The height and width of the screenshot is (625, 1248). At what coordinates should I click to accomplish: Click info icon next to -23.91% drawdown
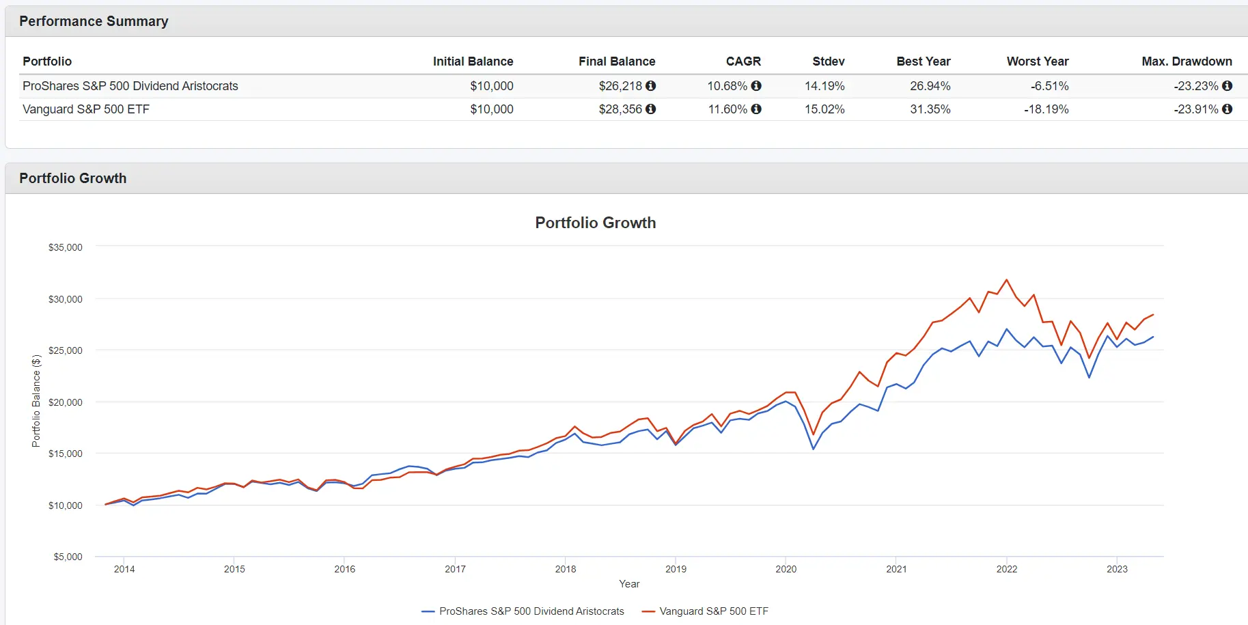tap(1227, 109)
